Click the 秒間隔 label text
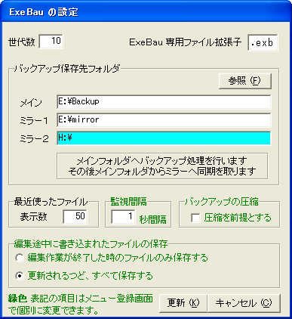Image resolution: width=292 pixels, height=319 pixels. tap(152, 219)
